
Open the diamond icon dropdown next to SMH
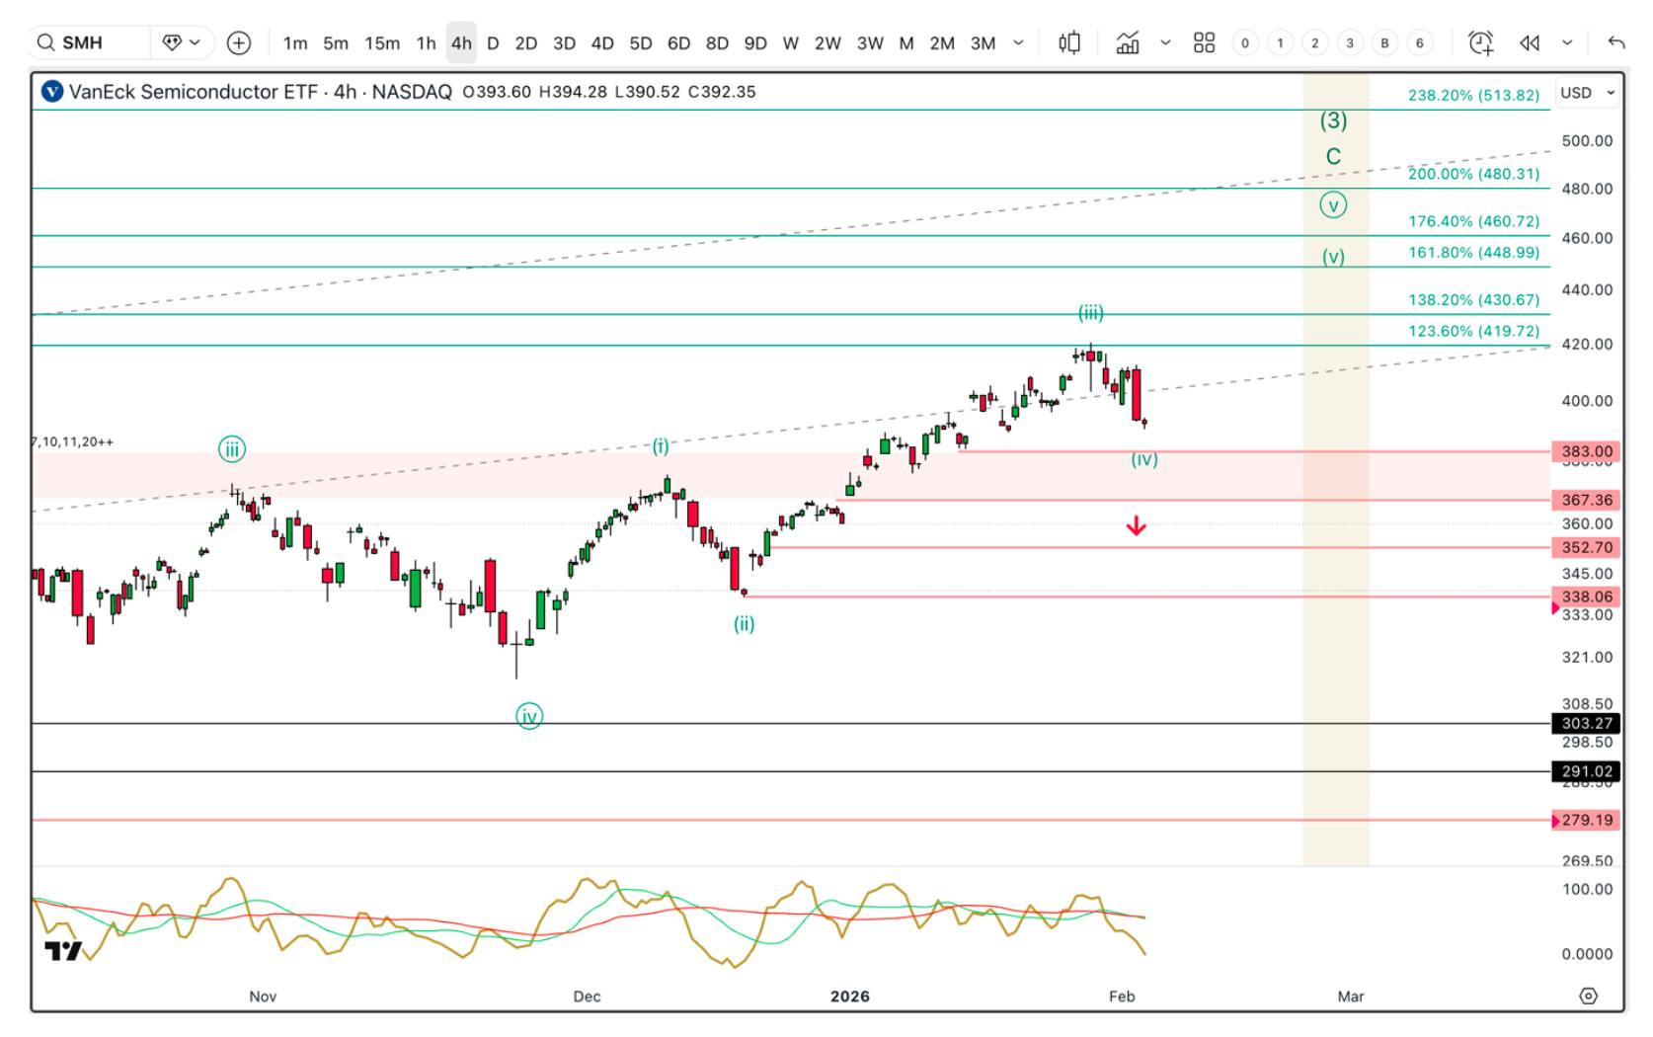point(182,42)
